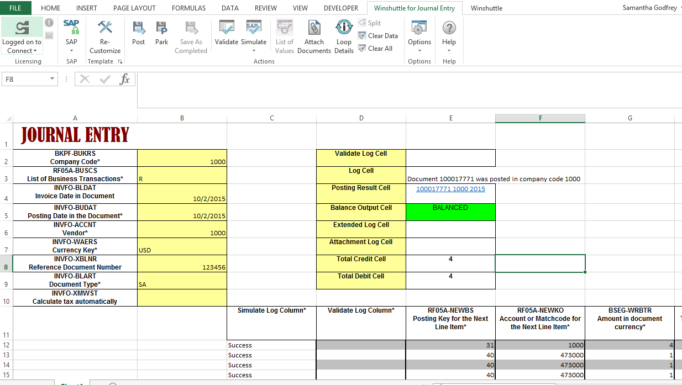Click the green BALANCED cell
The height and width of the screenshot is (385, 682).
point(450,212)
